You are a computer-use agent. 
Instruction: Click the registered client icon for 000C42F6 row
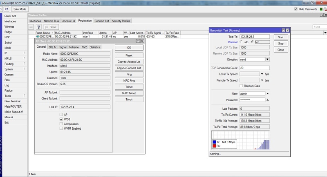[38, 36]
